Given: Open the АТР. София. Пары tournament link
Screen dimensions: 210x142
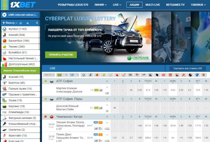Looking at the screenshot, I should 69,99.
